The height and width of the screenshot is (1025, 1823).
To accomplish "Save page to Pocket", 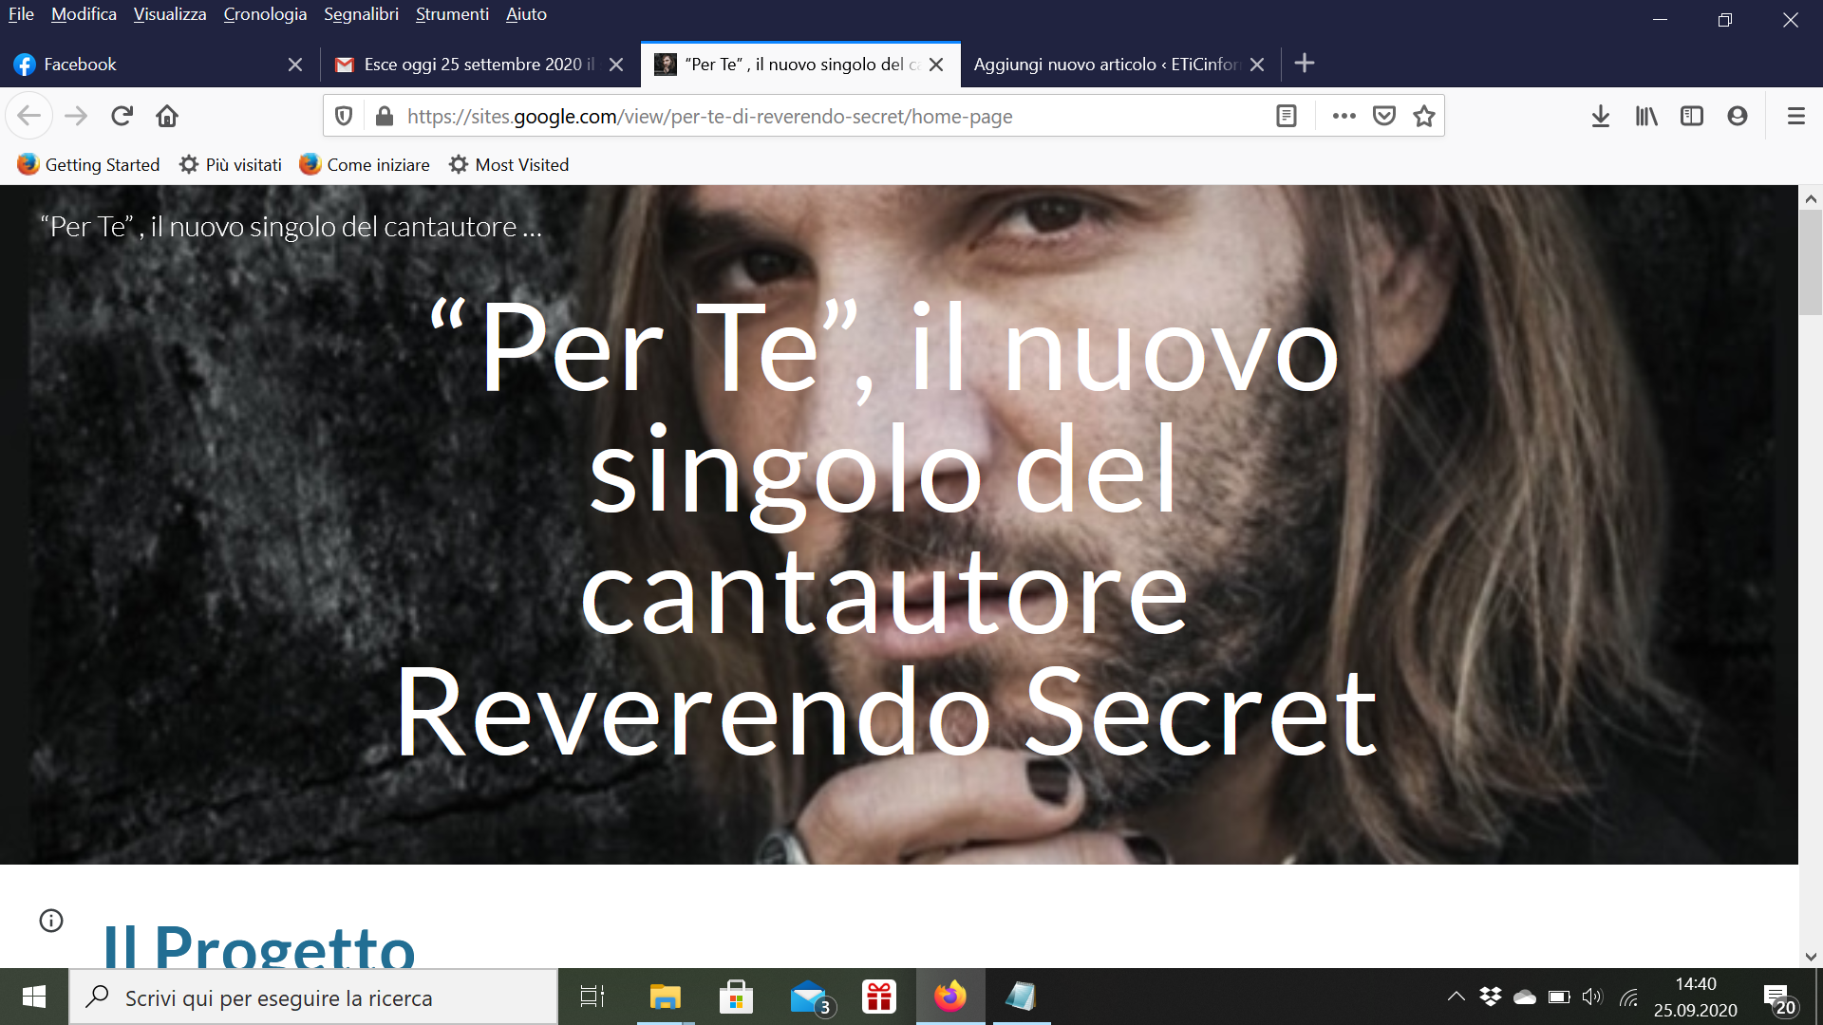I will click(x=1384, y=116).
